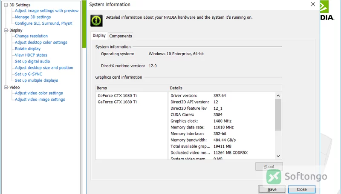Close the System Information dialog with X
Screen dimensions: 341x194
pyautogui.click(x=313, y=4)
